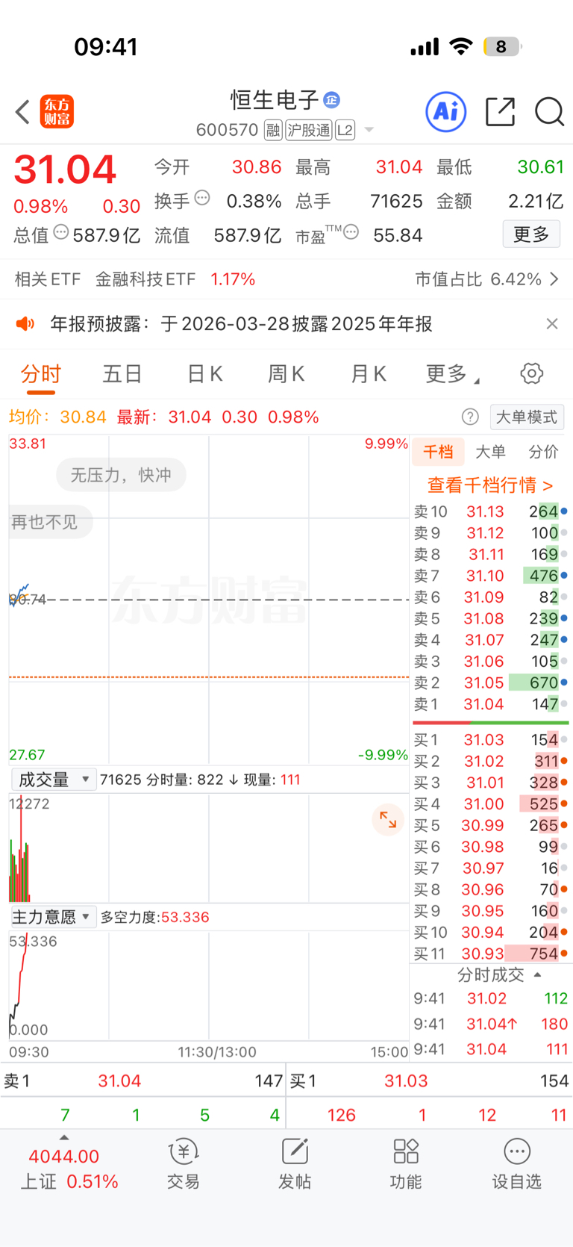The height and width of the screenshot is (1247, 573).
Task: Tap the 再也不见 comment bubble
Action: [49, 522]
